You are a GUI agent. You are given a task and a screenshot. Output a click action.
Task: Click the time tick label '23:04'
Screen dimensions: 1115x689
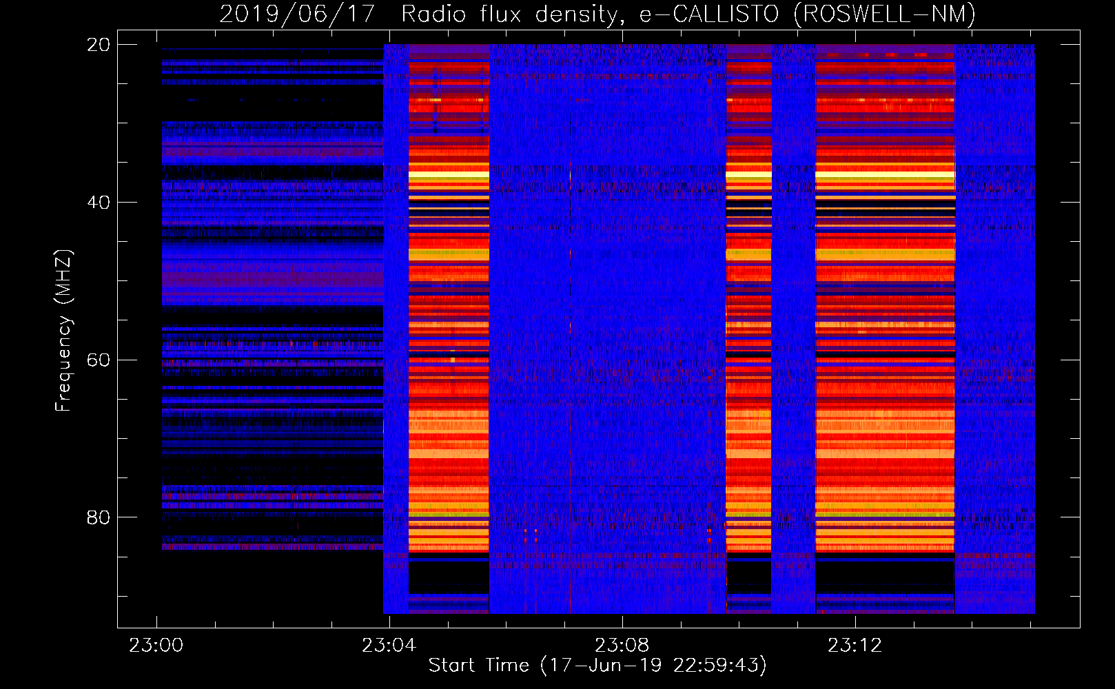(389, 646)
